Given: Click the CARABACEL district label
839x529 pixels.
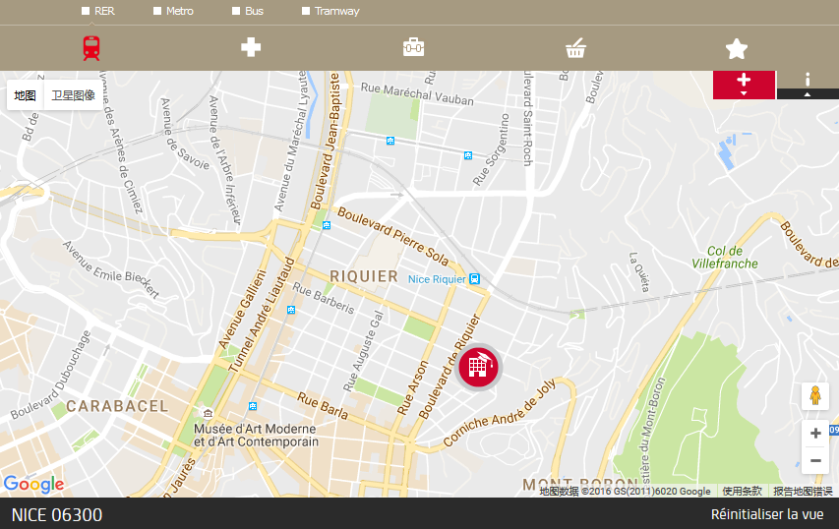Looking at the screenshot, I should [117, 406].
